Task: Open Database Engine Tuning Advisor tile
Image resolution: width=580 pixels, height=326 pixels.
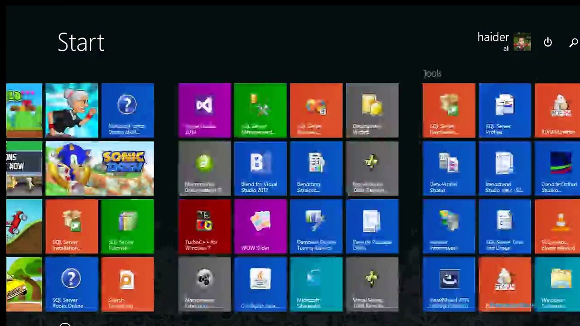Action: tap(316, 226)
